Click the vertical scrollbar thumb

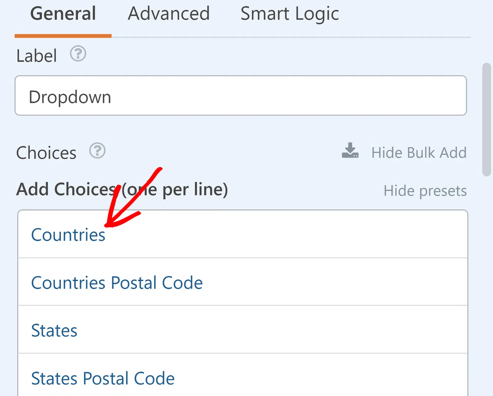click(x=487, y=120)
